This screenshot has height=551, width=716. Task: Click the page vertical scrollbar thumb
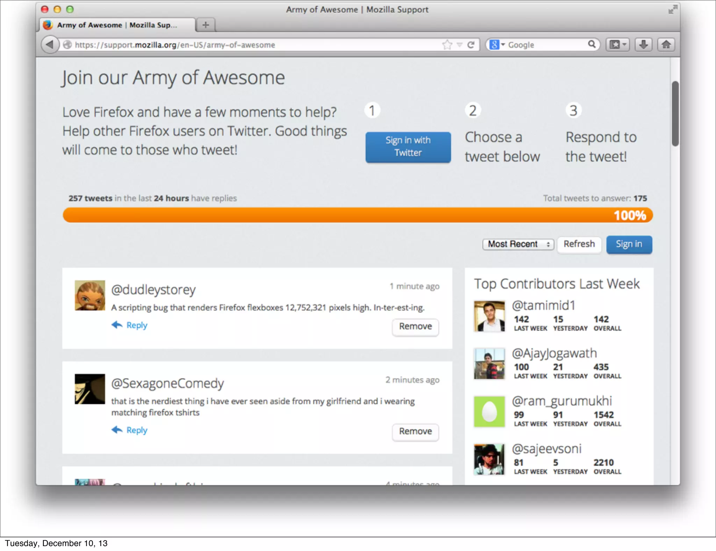675,114
